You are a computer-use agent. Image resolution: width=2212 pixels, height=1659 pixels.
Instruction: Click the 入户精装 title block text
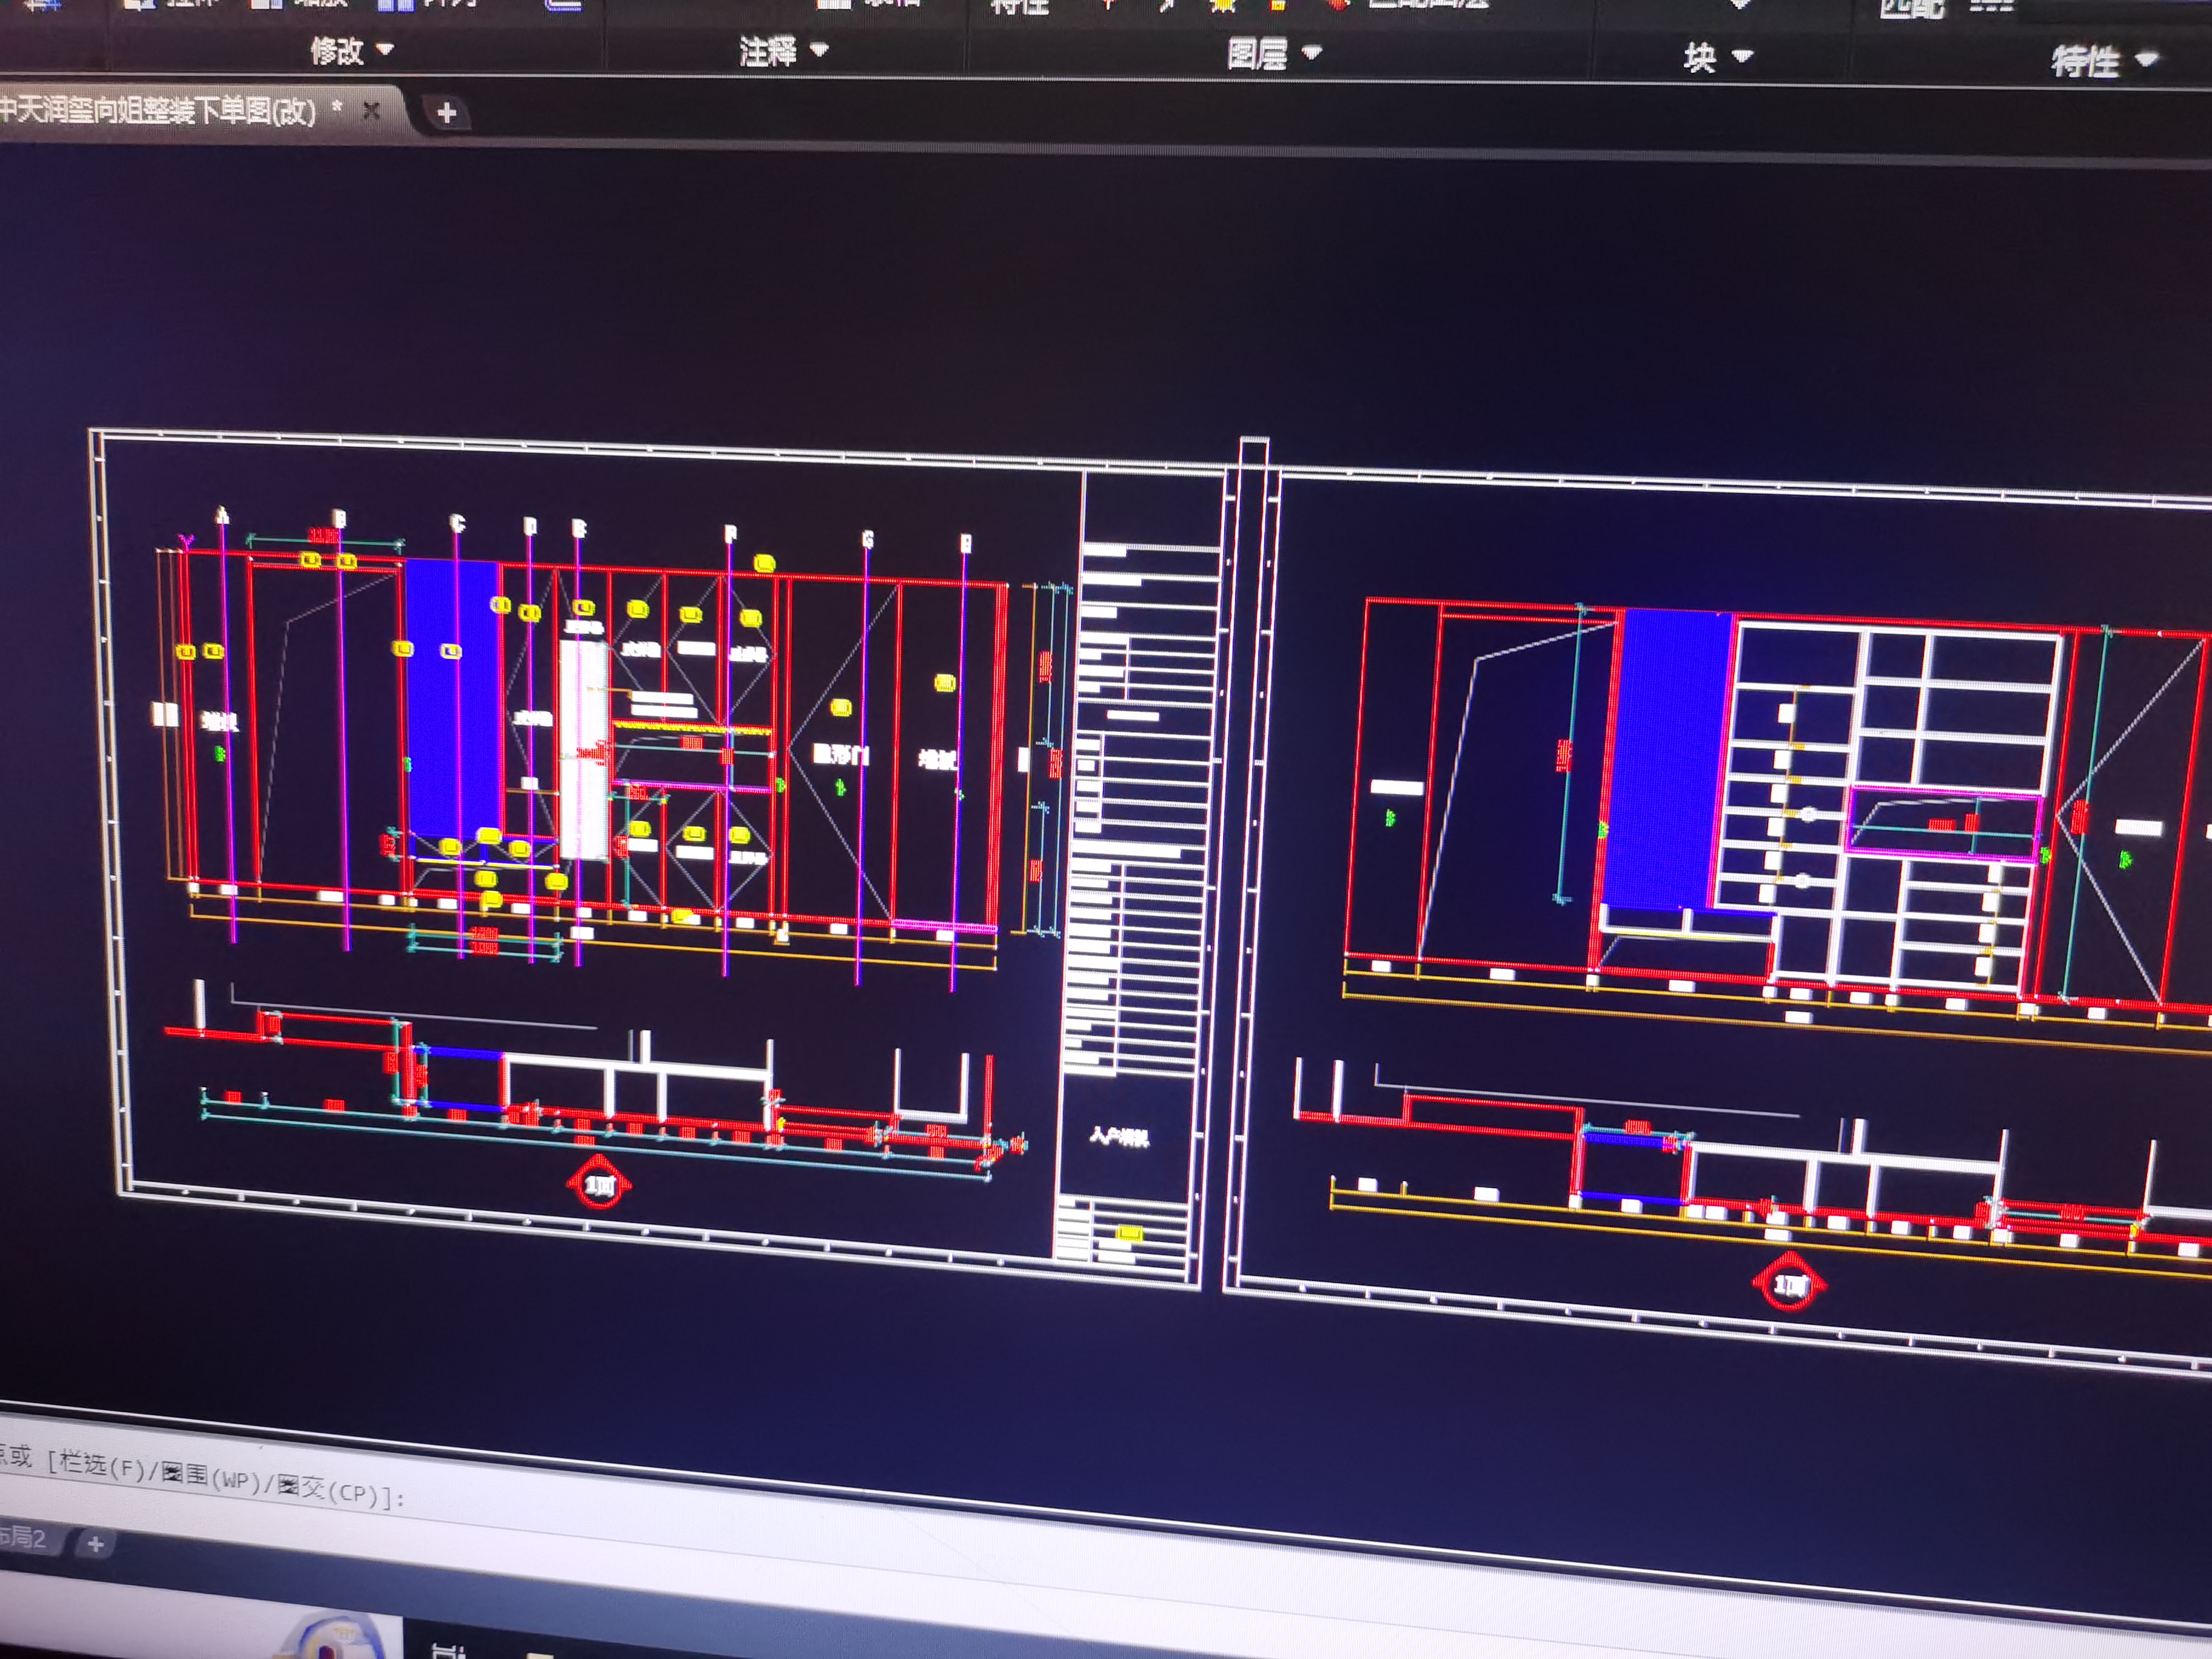1119,1137
